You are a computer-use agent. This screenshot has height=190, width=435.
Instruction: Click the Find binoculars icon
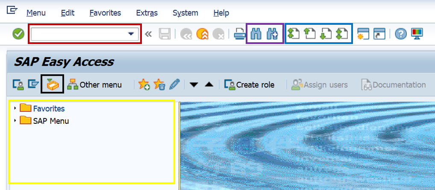pyautogui.click(x=256, y=34)
